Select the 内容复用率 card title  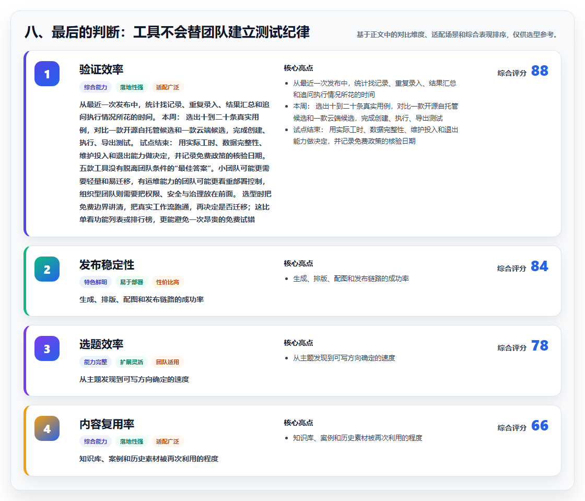click(107, 424)
